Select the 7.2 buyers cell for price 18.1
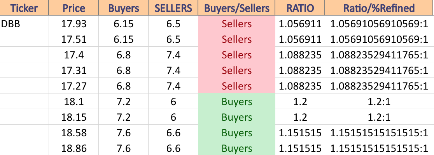 coord(123,102)
